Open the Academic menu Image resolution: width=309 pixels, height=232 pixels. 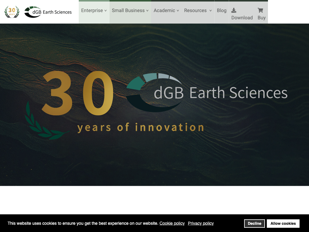[x=164, y=11]
